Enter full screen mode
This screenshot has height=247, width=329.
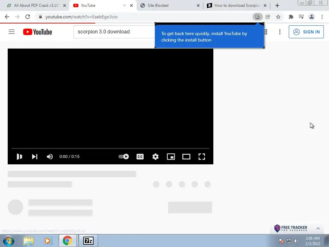pyautogui.click(x=202, y=157)
